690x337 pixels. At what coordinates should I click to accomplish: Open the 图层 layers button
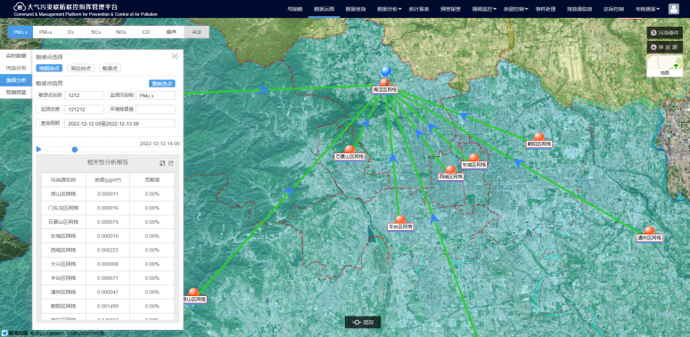(363, 322)
